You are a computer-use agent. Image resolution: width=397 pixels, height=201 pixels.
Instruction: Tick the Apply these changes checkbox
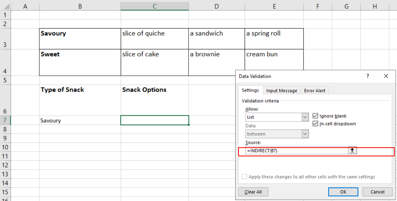pyautogui.click(x=244, y=177)
